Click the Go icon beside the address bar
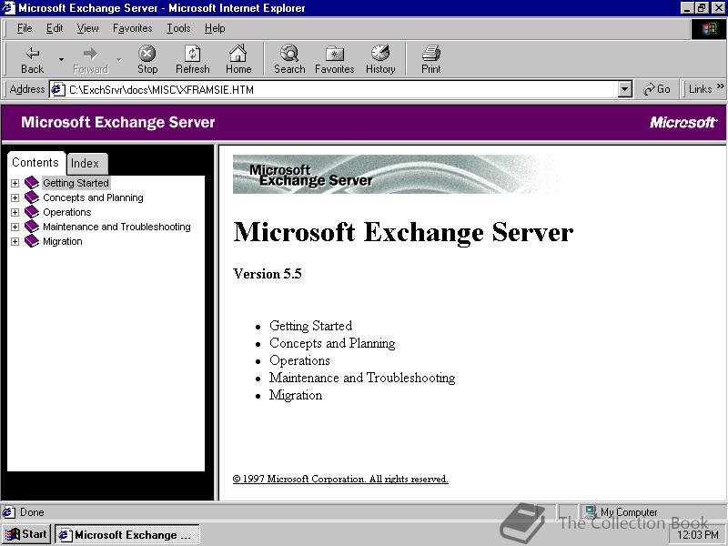 pos(657,89)
